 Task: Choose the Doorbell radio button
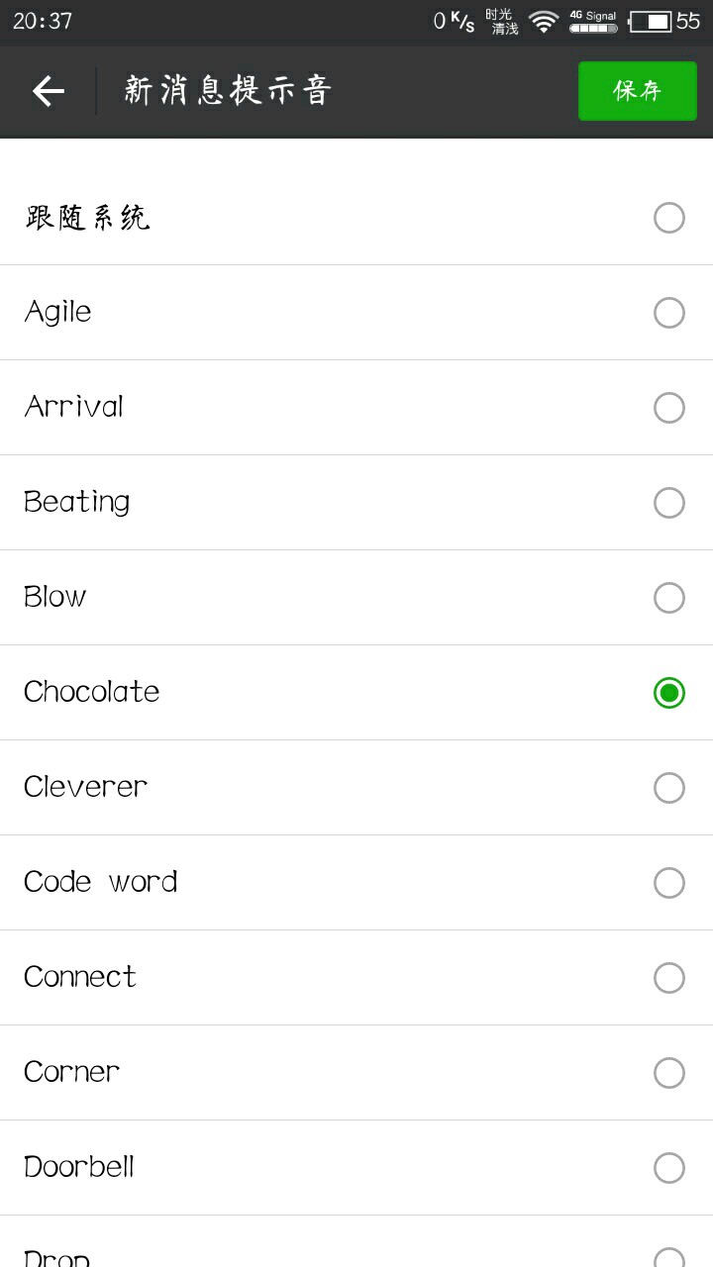click(x=669, y=1168)
